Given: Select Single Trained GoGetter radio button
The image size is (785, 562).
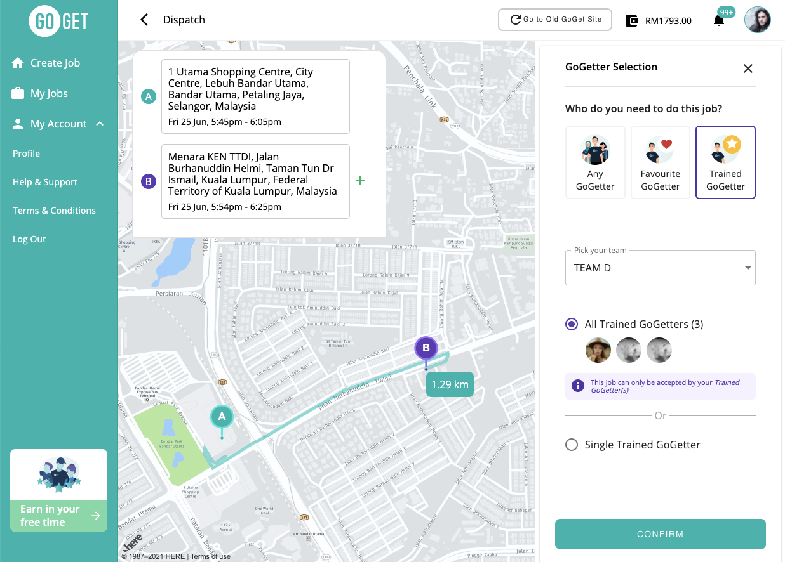Looking at the screenshot, I should (572, 445).
